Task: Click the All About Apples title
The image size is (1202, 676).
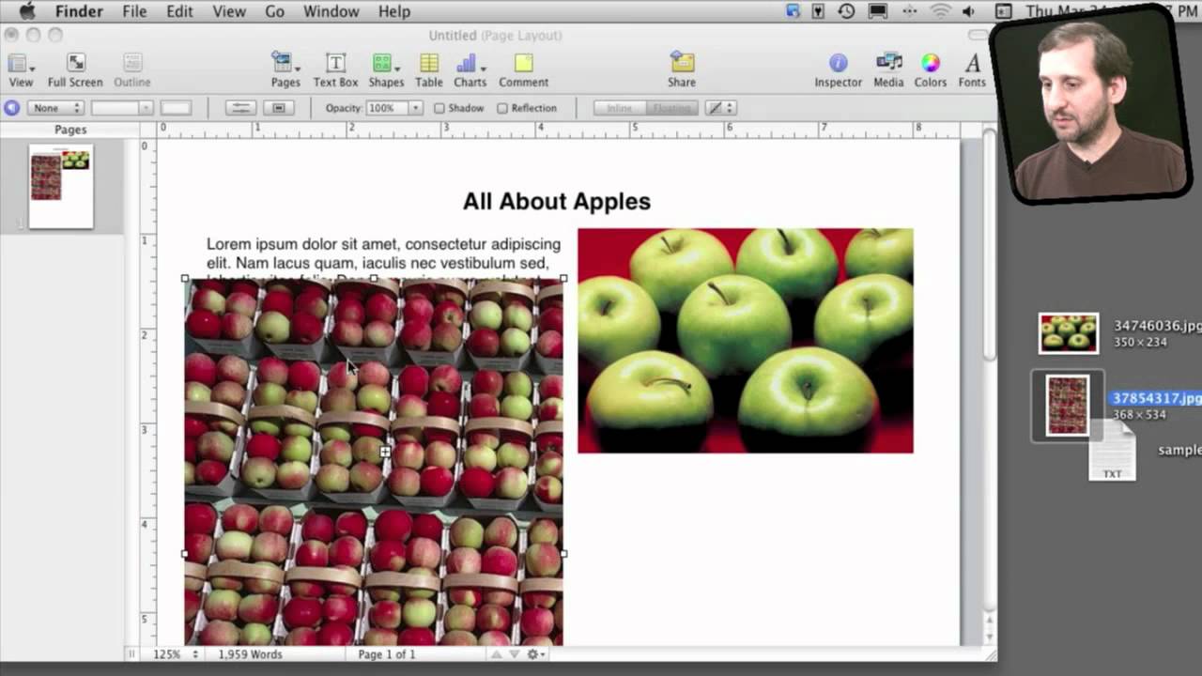Action: 557,201
